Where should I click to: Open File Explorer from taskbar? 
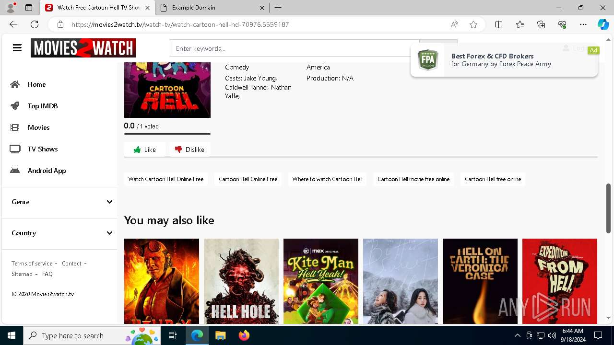pos(220,335)
